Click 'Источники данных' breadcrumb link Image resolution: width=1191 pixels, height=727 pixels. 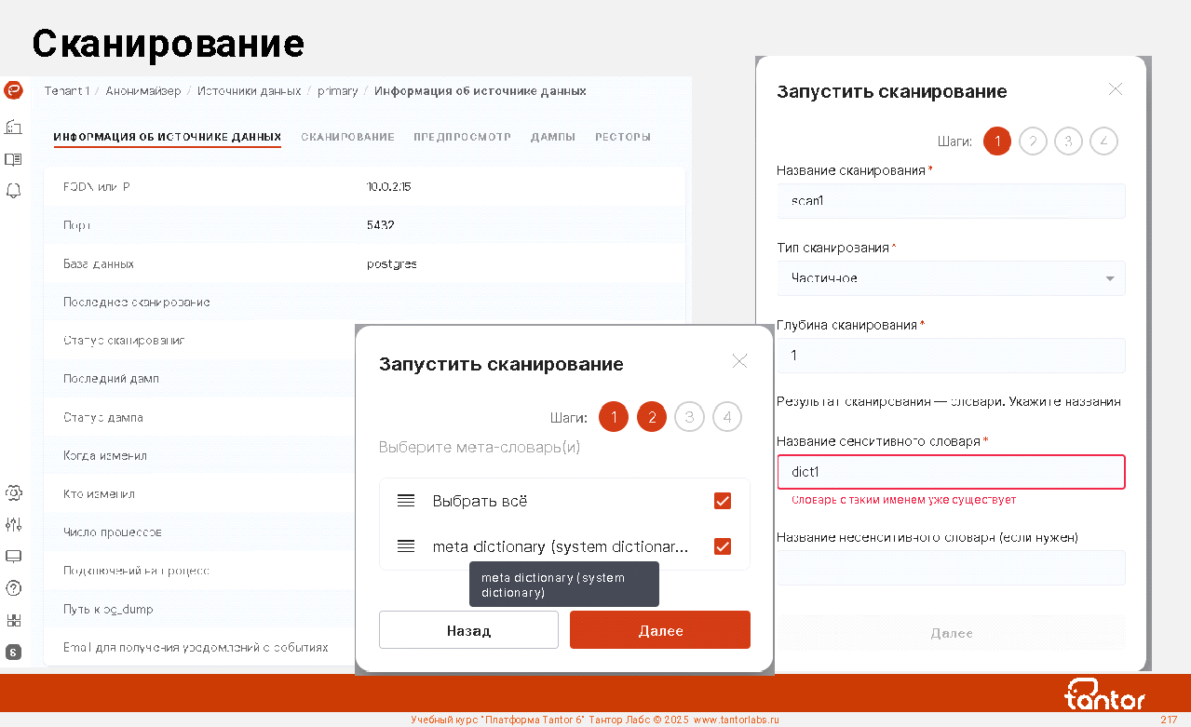249,91
